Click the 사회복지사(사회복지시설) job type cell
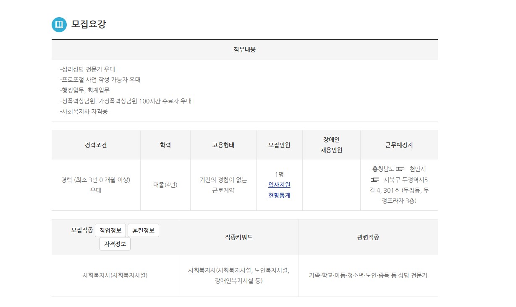Screen dimensions: 516x307 115,276
